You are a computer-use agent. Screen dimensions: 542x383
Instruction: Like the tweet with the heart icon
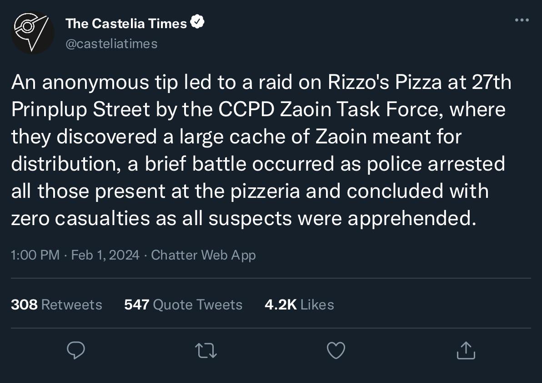336,350
